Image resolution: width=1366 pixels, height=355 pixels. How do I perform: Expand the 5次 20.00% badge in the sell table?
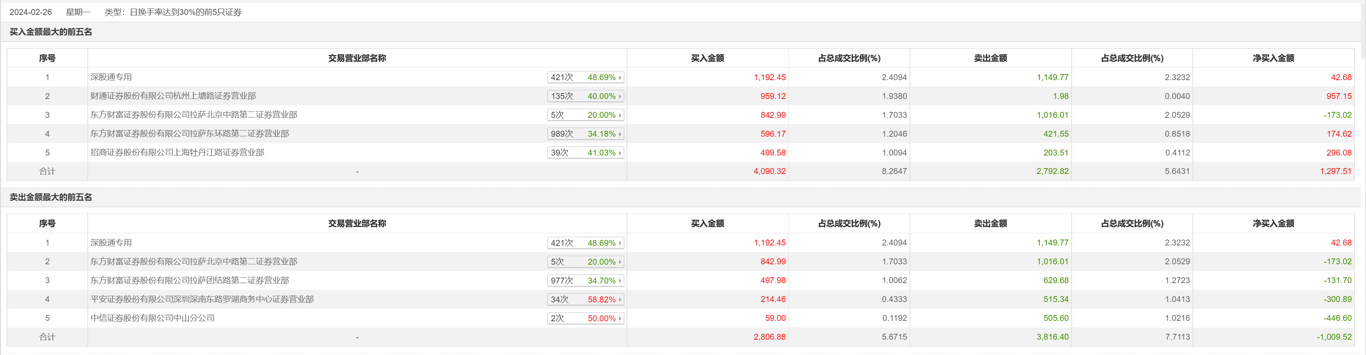pos(619,262)
